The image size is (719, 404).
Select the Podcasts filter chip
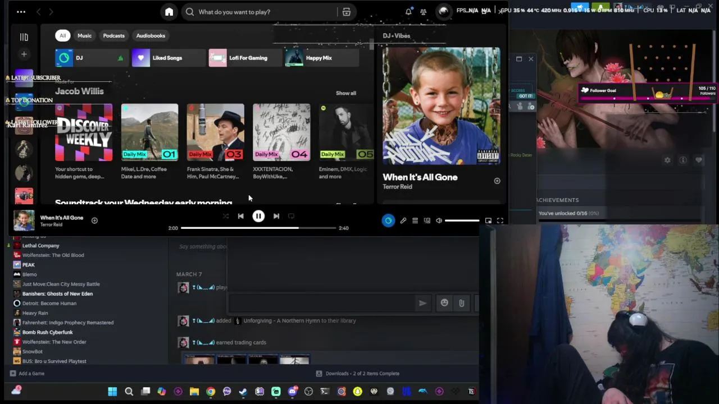(113, 35)
